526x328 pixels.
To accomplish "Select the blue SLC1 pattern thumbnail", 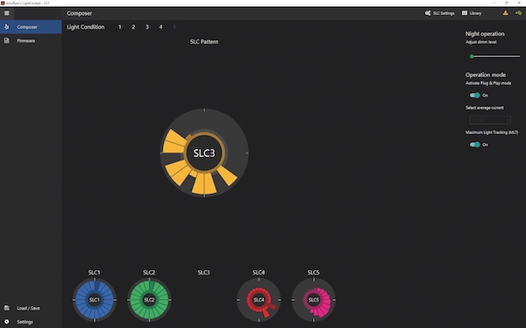I will coord(95,300).
